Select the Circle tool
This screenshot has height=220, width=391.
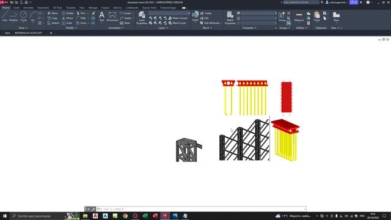click(23, 16)
